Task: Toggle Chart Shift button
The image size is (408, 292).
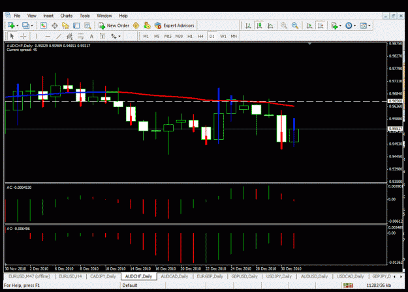Action: click(321, 25)
